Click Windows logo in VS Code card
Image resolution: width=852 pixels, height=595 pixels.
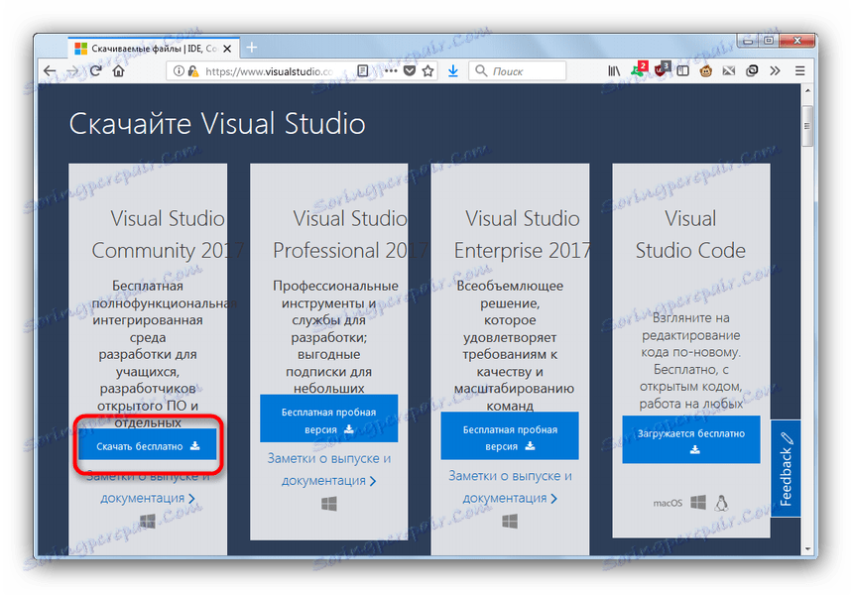click(698, 502)
